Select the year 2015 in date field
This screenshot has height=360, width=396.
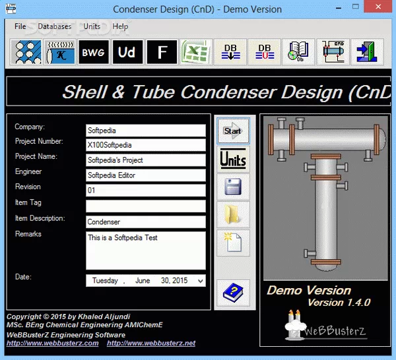point(180,280)
